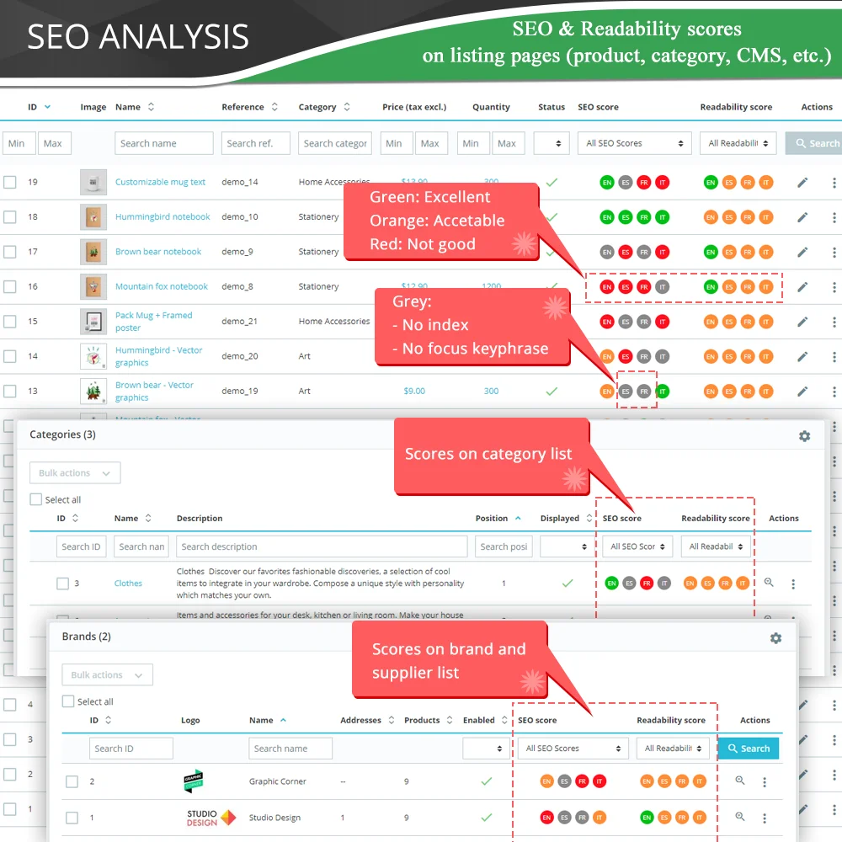Click the pencil edit icon for Mountain fox notebook

[802, 286]
